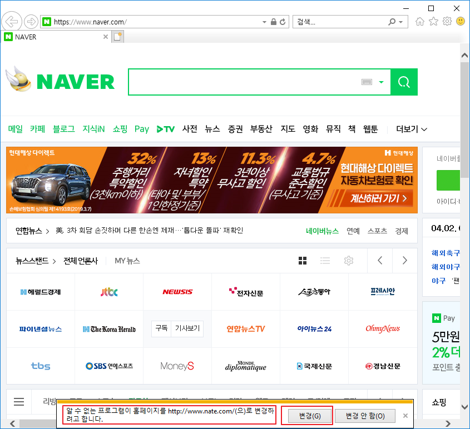Click the home icon in browser toolbar
Image resolution: width=470 pixels, height=429 pixels.
point(419,21)
